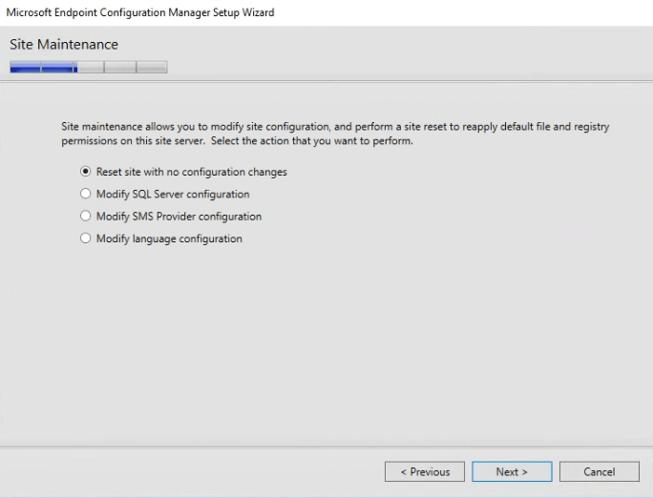This screenshot has width=653, height=498.
Task: Click the Site Maintenance page heading
Action: [x=64, y=45]
